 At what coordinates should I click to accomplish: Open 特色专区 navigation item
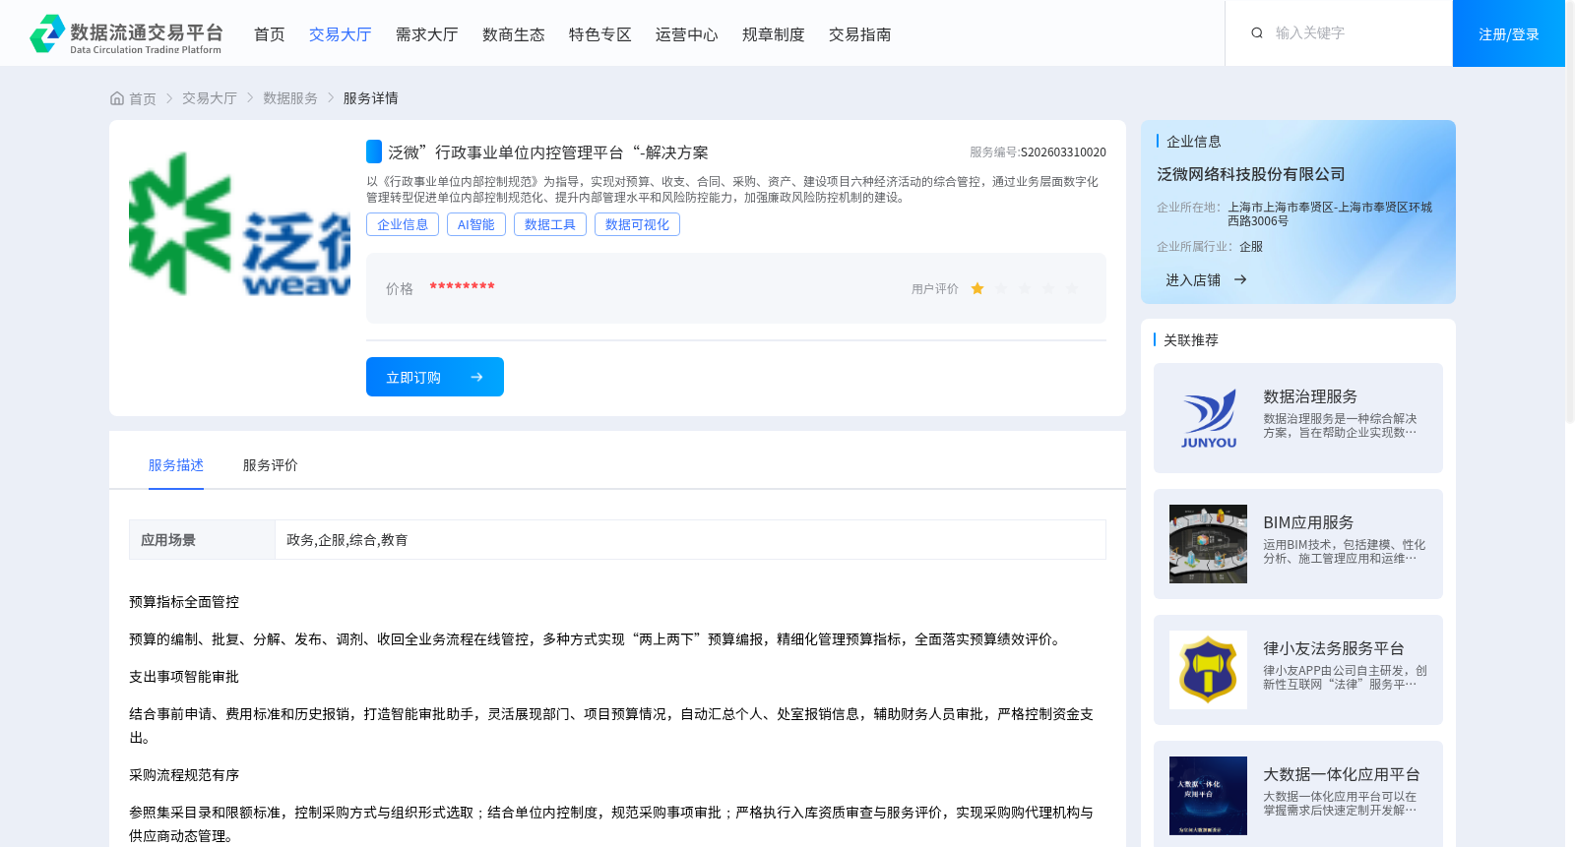(x=600, y=34)
